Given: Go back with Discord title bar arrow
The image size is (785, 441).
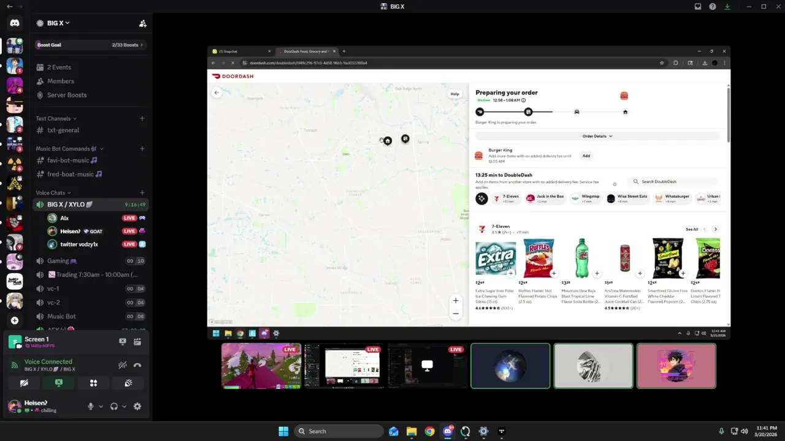Looking at the screenshot, I should 9,7.
